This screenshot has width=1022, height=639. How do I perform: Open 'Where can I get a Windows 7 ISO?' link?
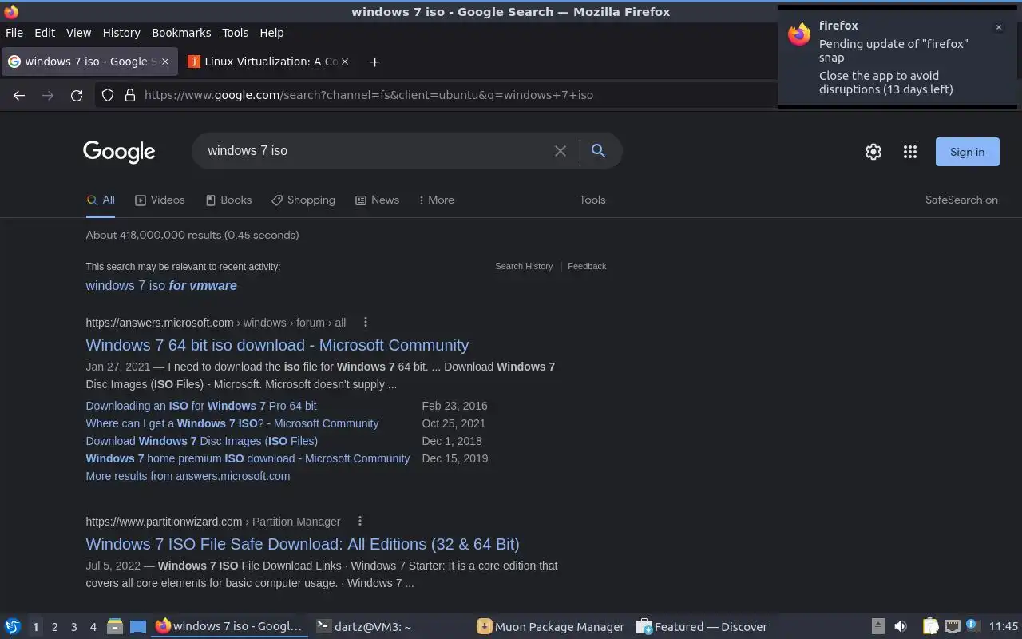(232, 423)
